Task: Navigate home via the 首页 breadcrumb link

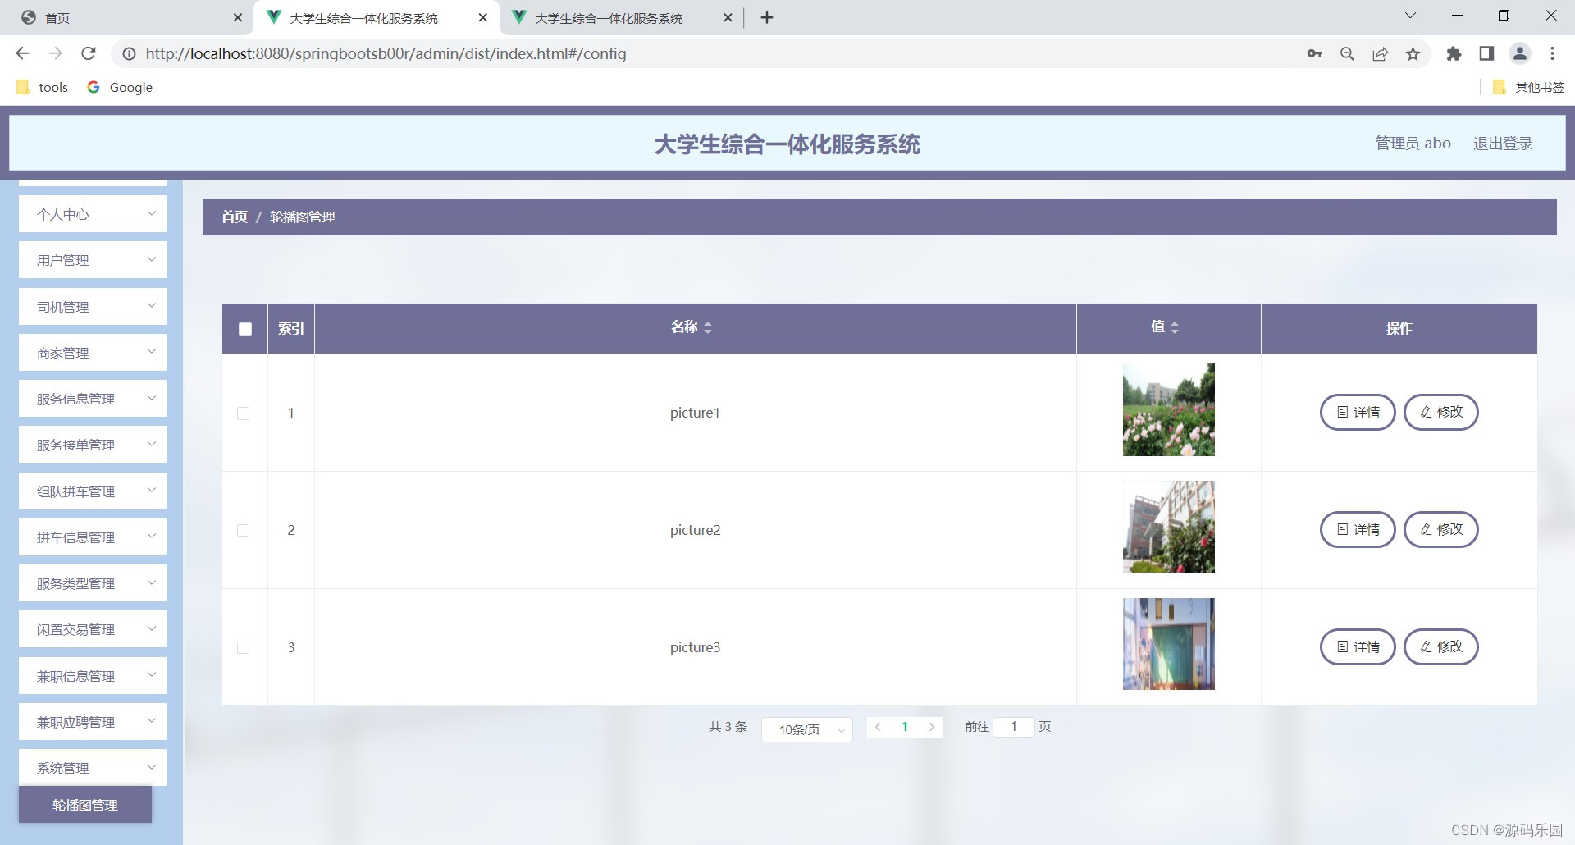Action: click(x=234, y=217)
